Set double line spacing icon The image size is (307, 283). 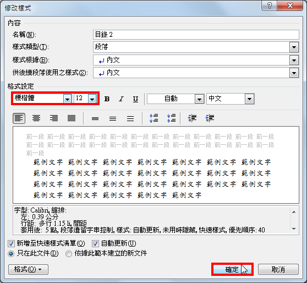pos(130,118)
